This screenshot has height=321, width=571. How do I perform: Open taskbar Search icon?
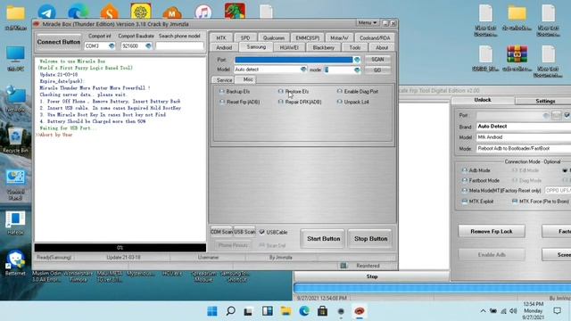coord(230,311)
